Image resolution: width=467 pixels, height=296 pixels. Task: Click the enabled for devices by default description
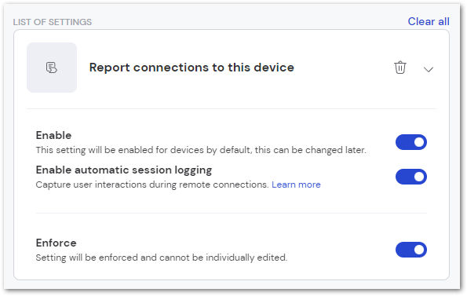click(x=201, y=150)
